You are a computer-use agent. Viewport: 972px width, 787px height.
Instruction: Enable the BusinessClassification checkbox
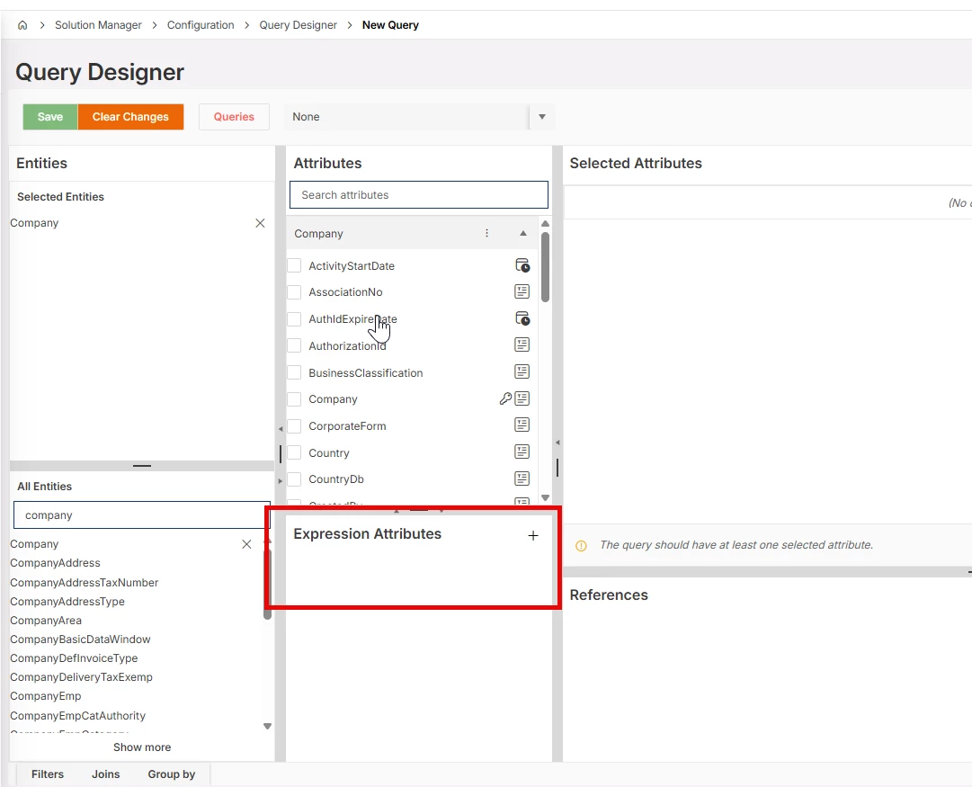(294, 372)
